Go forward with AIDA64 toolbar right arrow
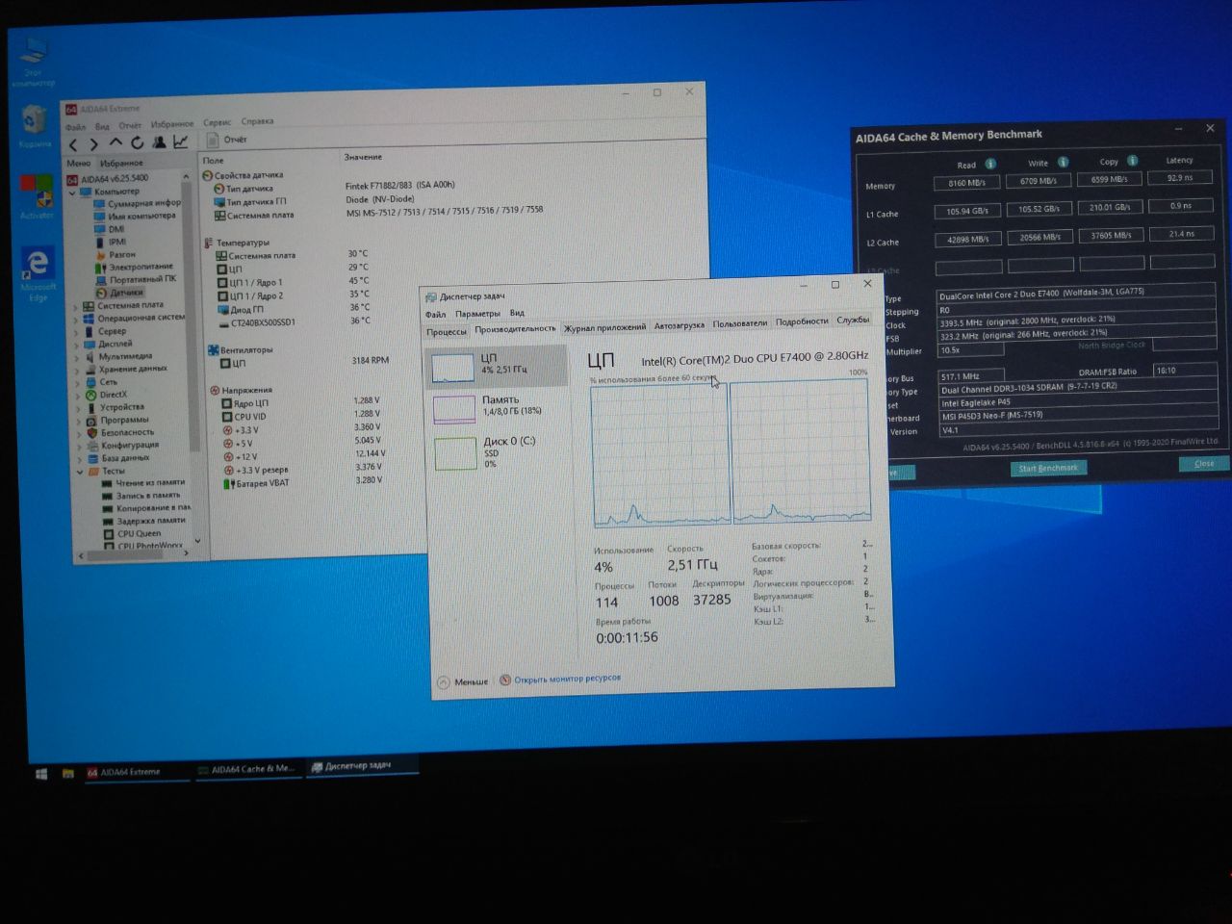Image resolution: width=1232 pixels, height=924 pixels. point(93,144)
